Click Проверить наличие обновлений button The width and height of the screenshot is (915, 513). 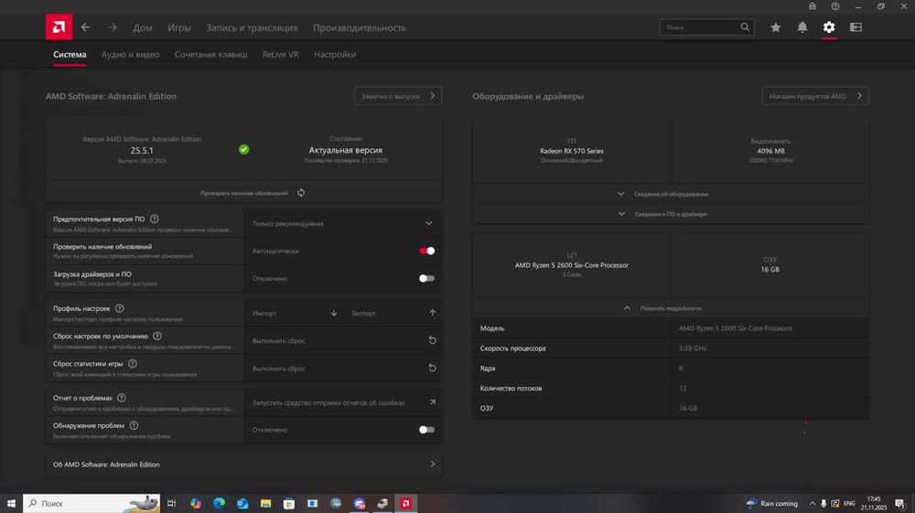pyautogui.click(x=244, y=193)
